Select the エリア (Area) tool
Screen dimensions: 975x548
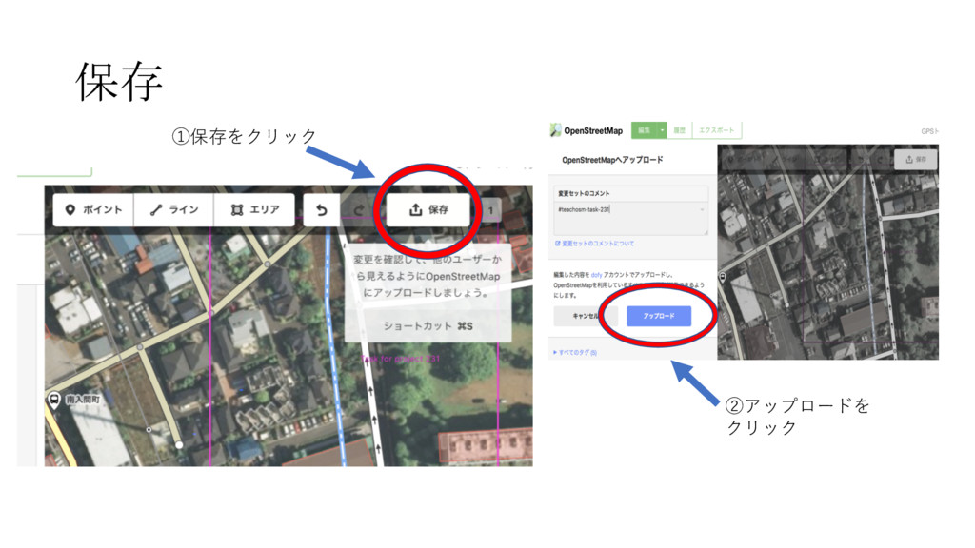coord(254,210)
